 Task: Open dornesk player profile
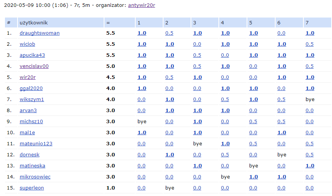[x=30, y=155]
